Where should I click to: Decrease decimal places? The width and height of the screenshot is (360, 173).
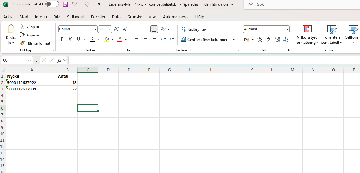[286, 40]
